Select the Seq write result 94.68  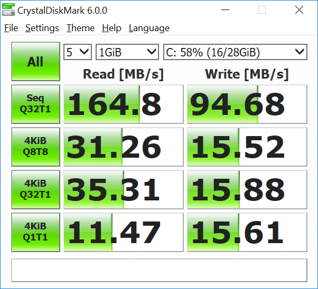point(247,104)
